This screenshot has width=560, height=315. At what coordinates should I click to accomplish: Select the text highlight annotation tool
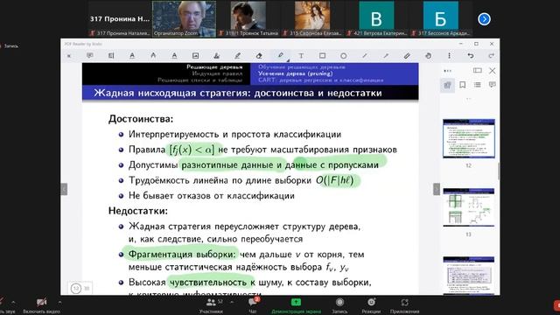click(x=111, y=56)
